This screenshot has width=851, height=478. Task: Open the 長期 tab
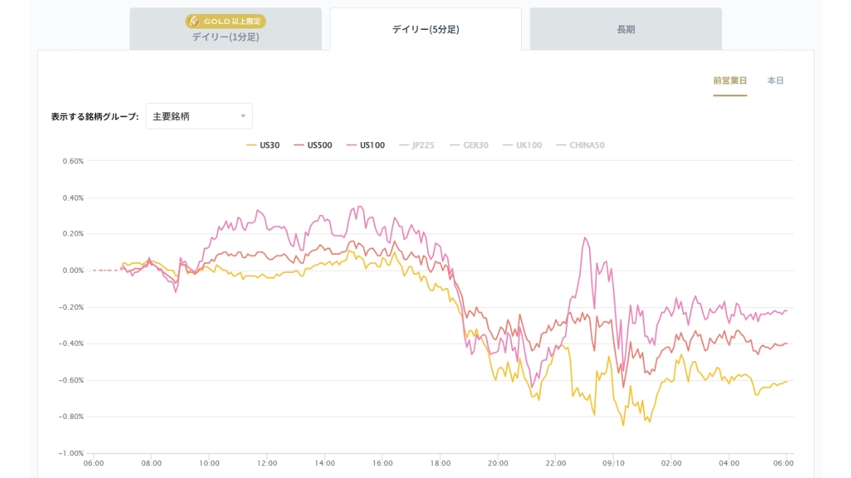626,29
